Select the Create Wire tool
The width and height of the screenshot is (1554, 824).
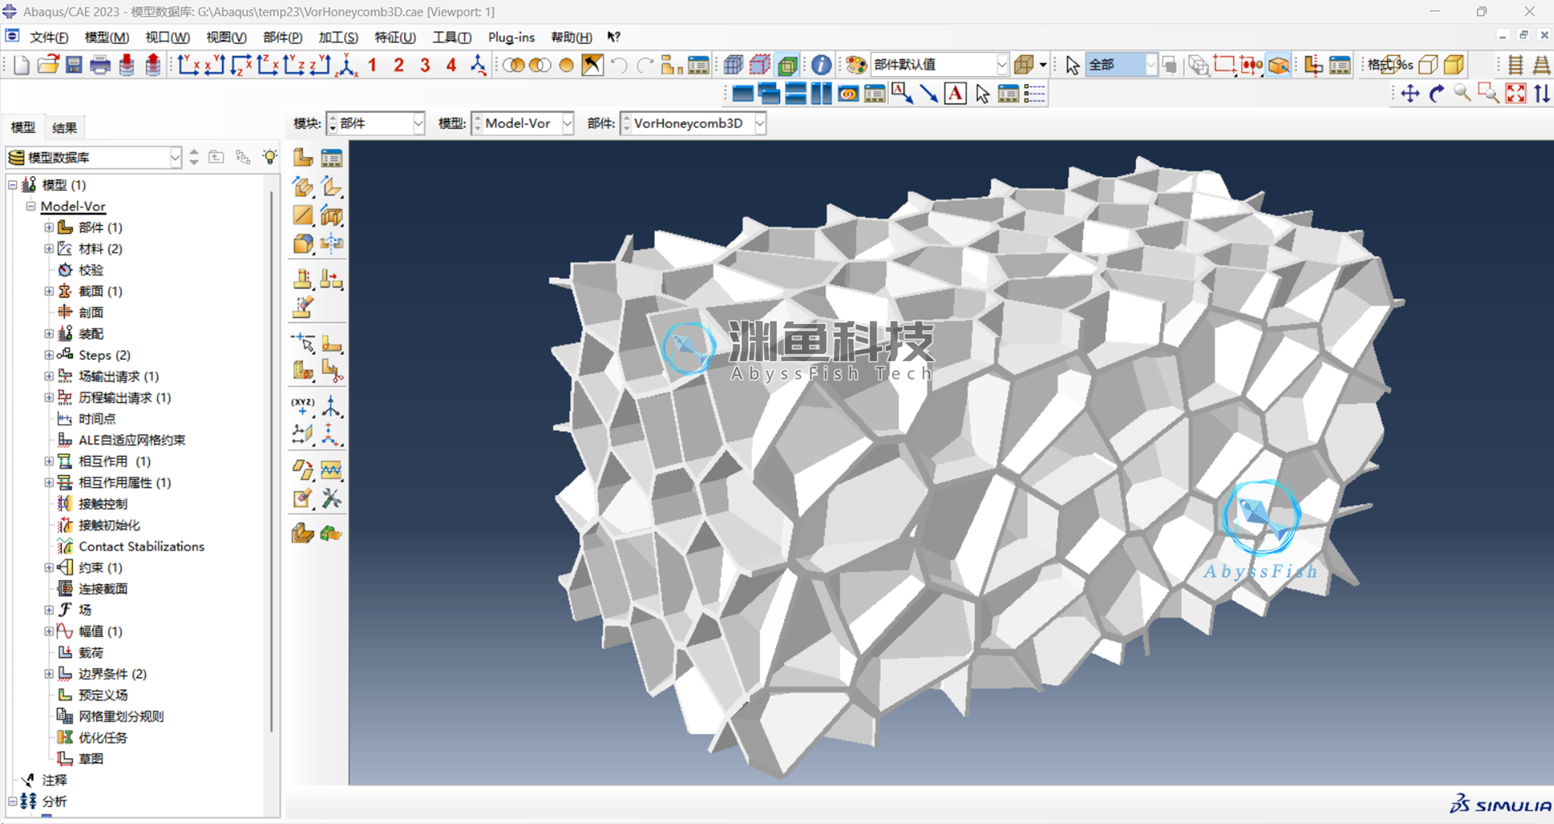coord(302,216)
